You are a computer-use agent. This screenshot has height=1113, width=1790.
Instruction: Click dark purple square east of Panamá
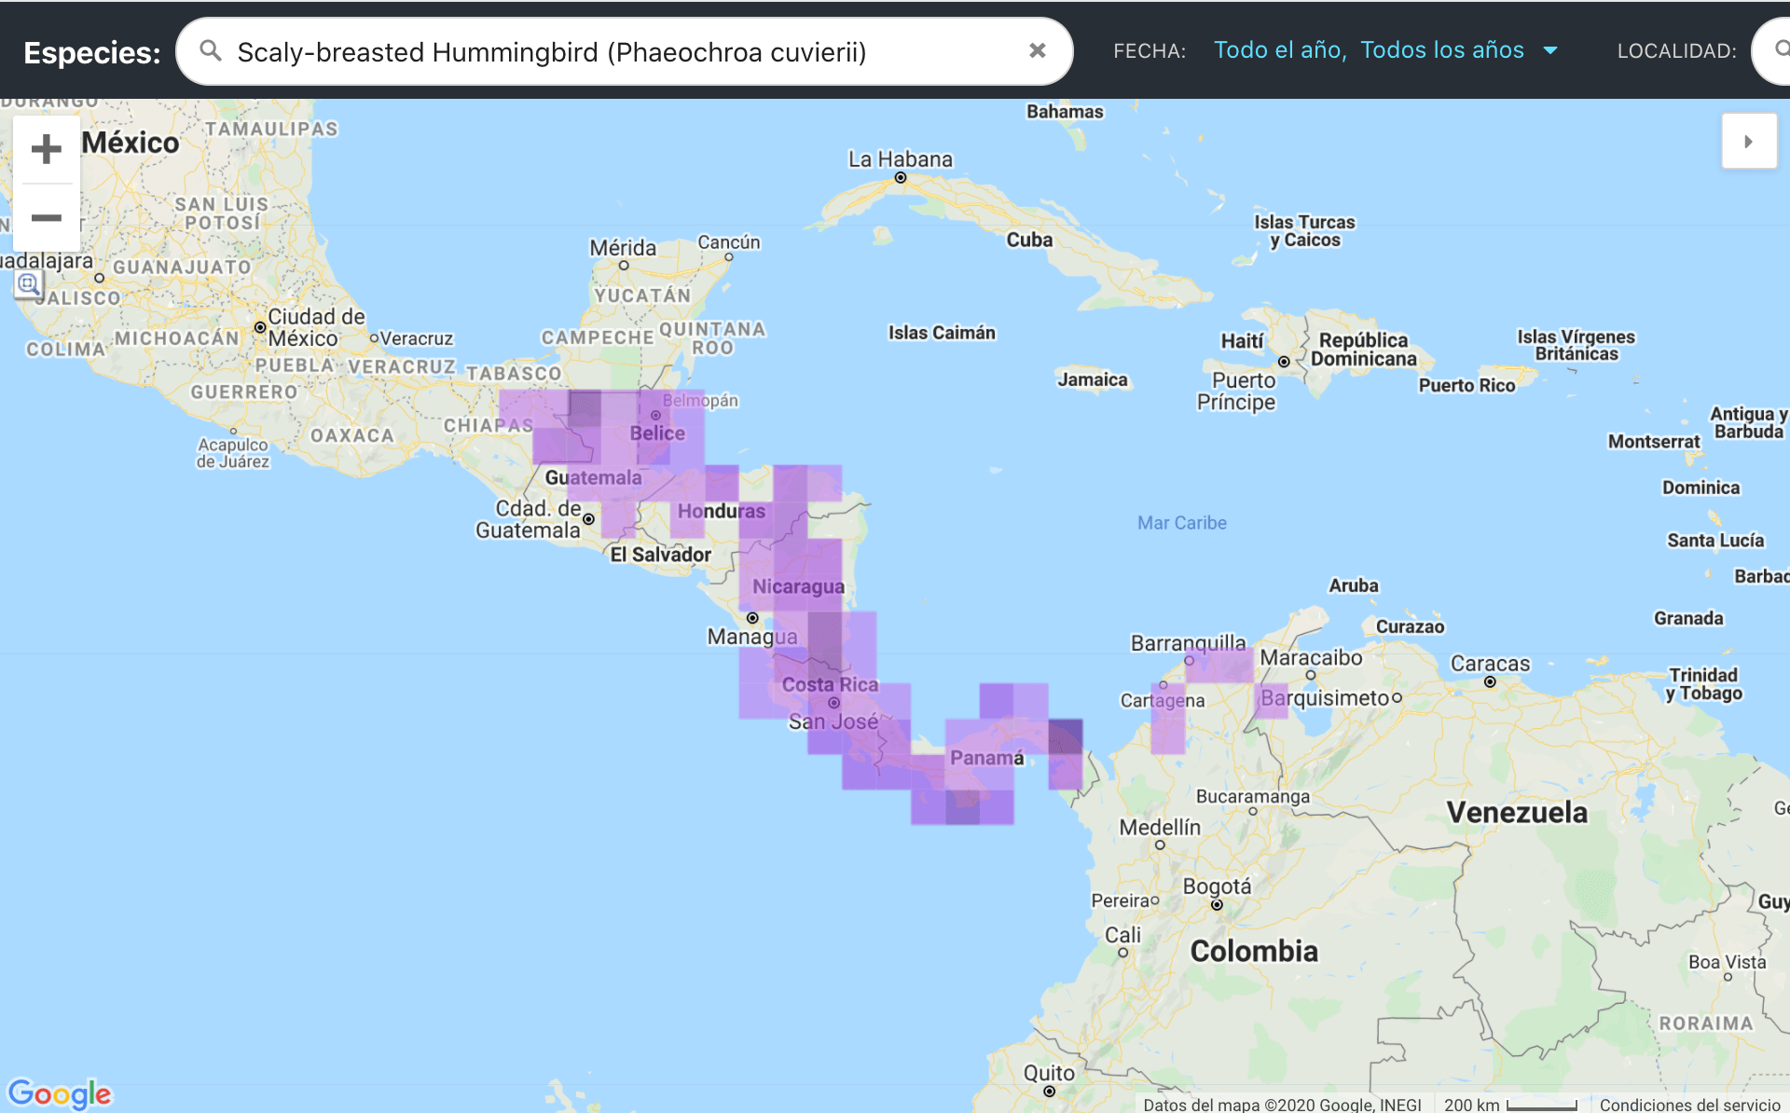click(x=1065, y=736)
